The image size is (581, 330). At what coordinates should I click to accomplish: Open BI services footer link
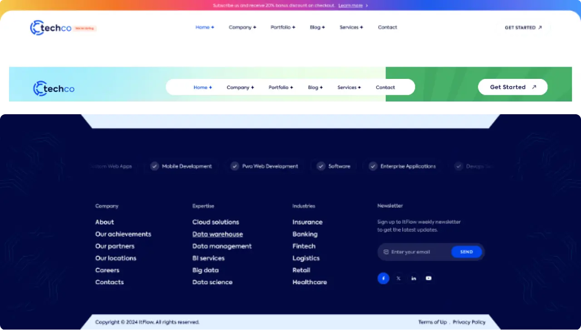208,258
